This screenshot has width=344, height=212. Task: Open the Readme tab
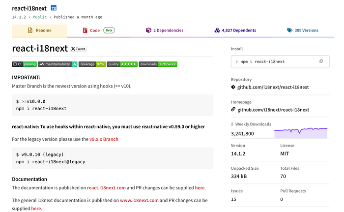tap(39, 30)
